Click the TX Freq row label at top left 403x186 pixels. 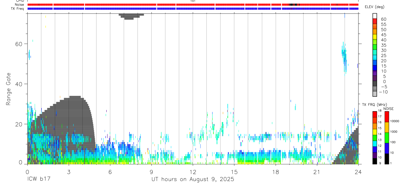click(17, 9)
